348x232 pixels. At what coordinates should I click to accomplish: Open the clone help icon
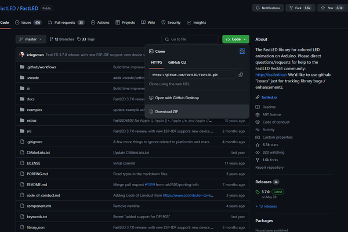point(242,51)
